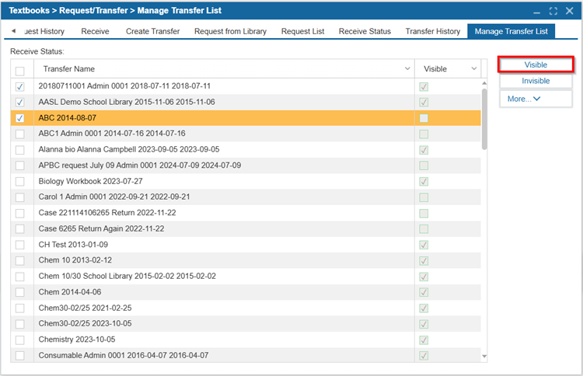The image size is (583, 376).
Task: Uncheck the AASL Demo School Library row checkbox
Action: tap(19, 103)
